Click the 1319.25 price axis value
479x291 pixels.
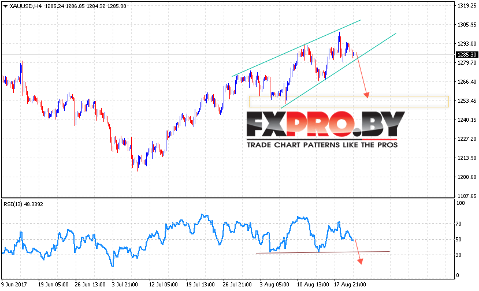[467, 6]
